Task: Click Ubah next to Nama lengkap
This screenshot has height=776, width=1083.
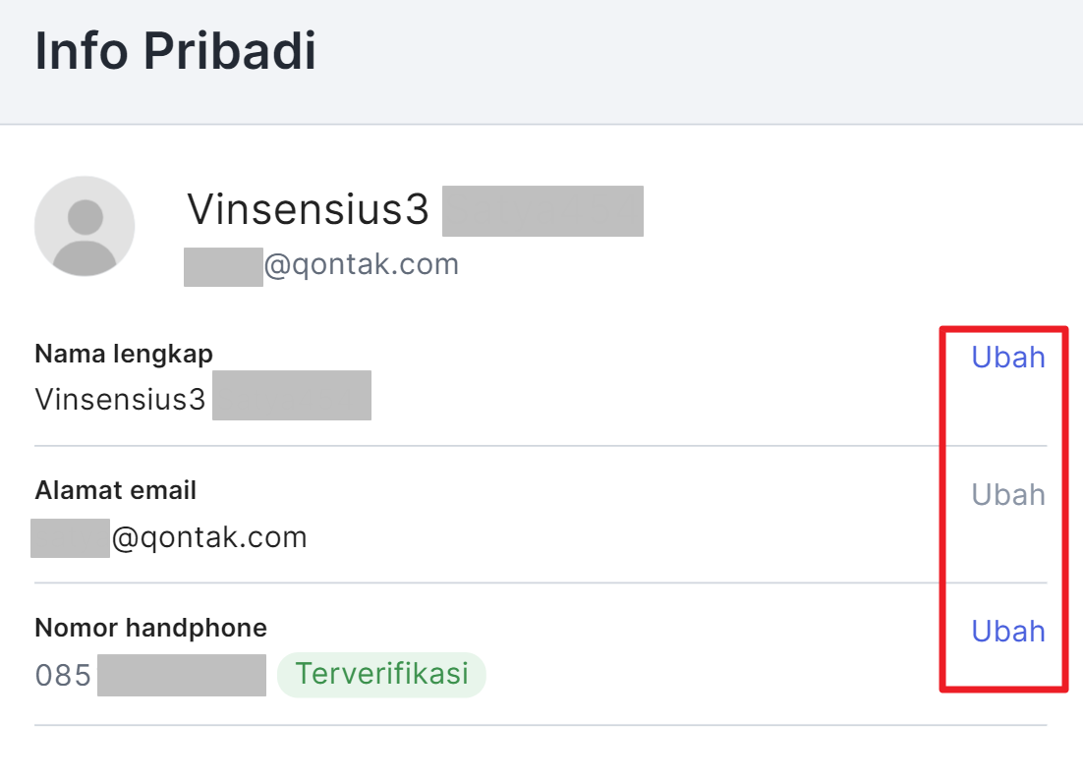Action: click(x=1007, y=357)
